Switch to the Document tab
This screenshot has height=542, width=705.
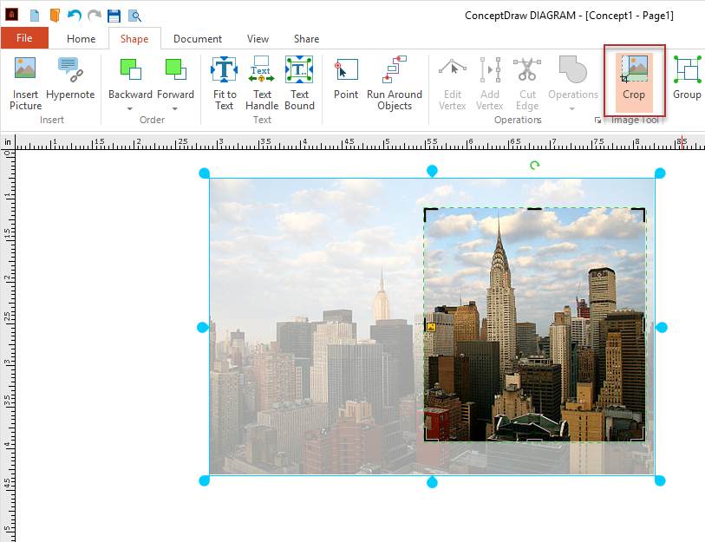(x=198, y=39)
